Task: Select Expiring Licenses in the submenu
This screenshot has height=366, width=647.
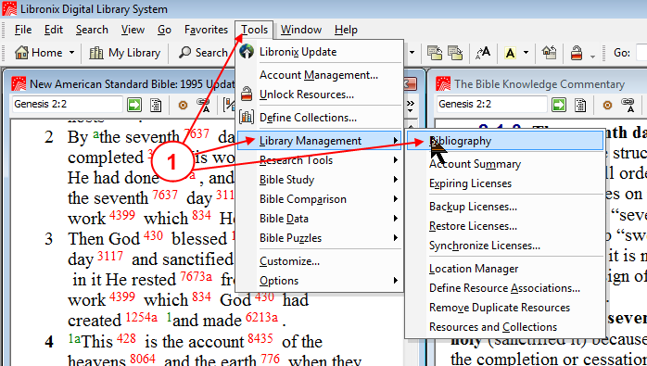Action: click(505, 183)
